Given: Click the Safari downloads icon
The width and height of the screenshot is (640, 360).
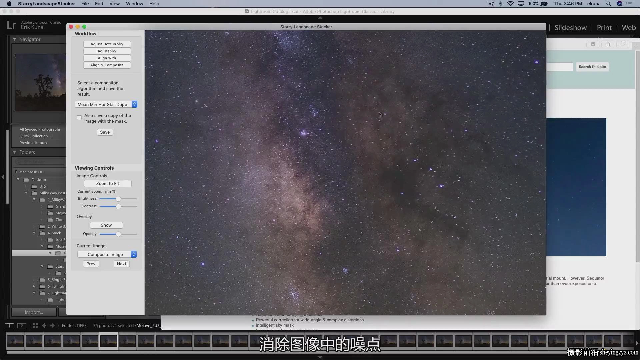Looking at the screenshot, I should click(593, 44).
